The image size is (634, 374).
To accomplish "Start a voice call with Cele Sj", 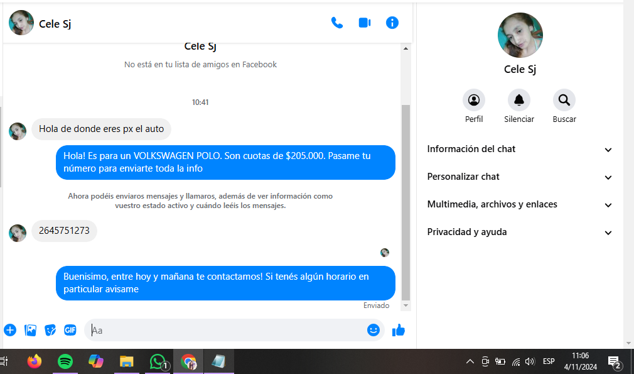I will (337, 23).
